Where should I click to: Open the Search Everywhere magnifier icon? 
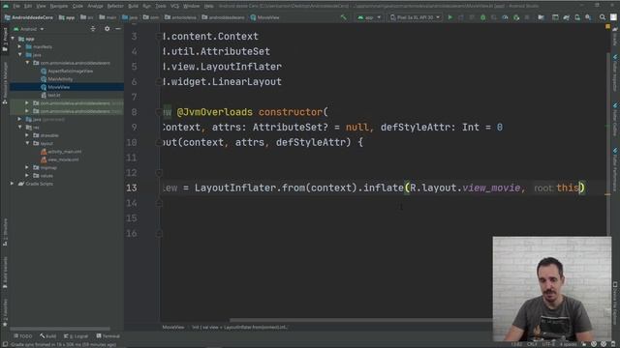pos(603,17)
